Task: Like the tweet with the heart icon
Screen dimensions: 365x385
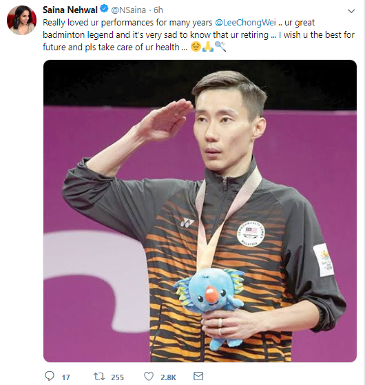Action: click(x=149, y=377)
